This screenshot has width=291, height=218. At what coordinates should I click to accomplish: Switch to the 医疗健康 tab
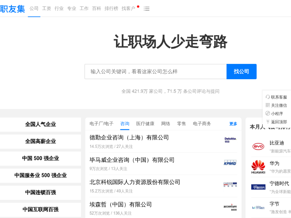pos(145,124)
